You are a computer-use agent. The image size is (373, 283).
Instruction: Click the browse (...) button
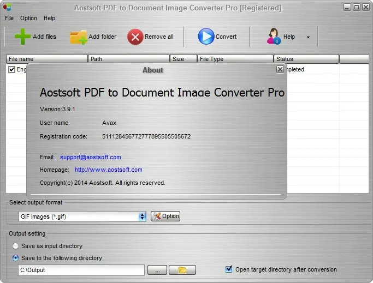click(157, 270)
